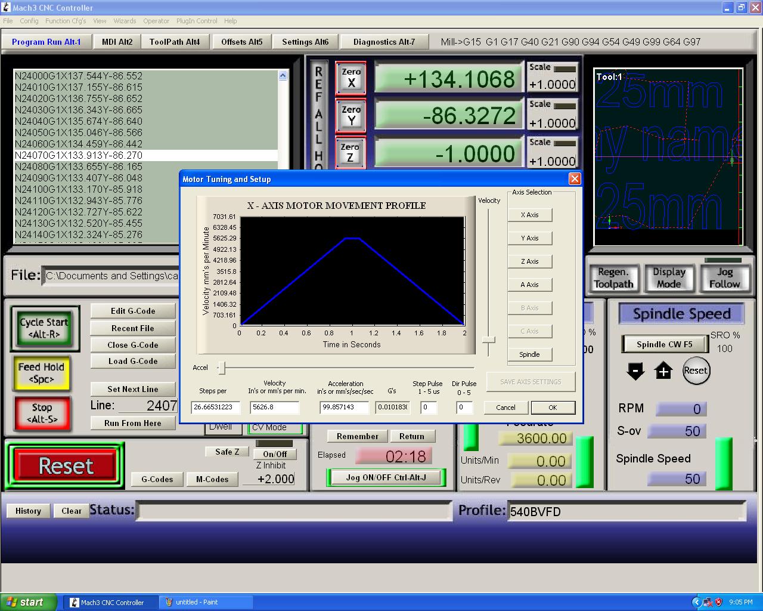763x611 pixels.
Task: Toggle Spindle CW F5
Action: pyautogui.click(x=664, y=344)
